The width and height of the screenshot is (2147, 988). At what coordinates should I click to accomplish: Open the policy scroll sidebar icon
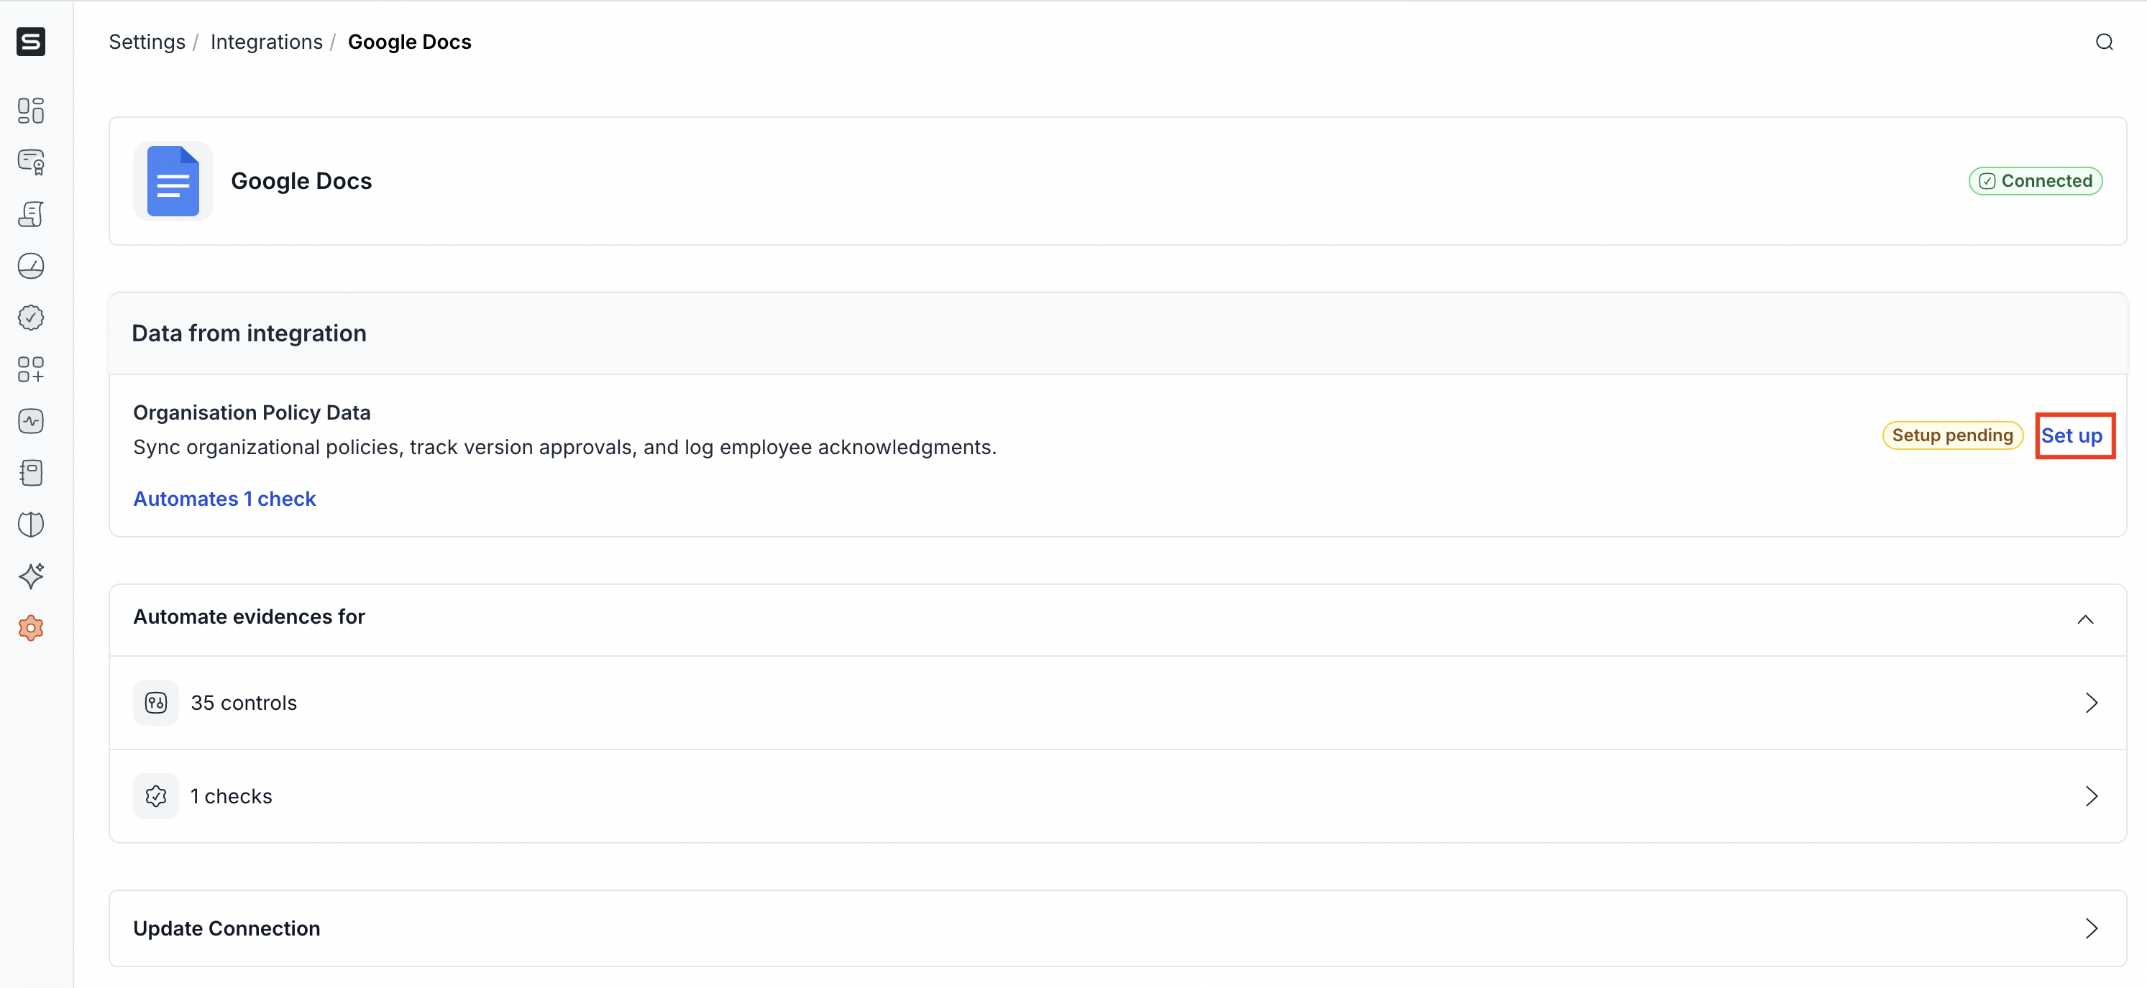point(31,214)
